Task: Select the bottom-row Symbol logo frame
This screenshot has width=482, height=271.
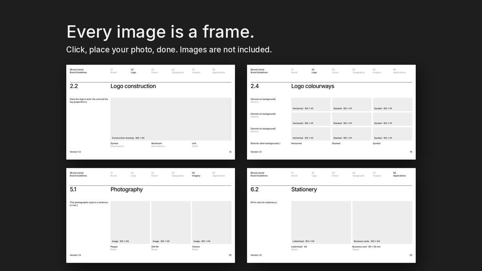Action: pyautogui.click(x=392, y=134)
